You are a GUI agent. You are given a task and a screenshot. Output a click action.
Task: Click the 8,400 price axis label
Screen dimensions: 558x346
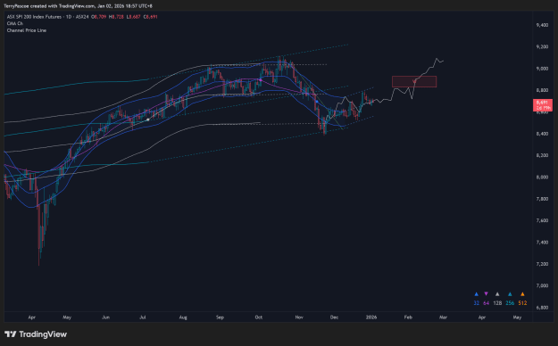[x=542, y=134]
